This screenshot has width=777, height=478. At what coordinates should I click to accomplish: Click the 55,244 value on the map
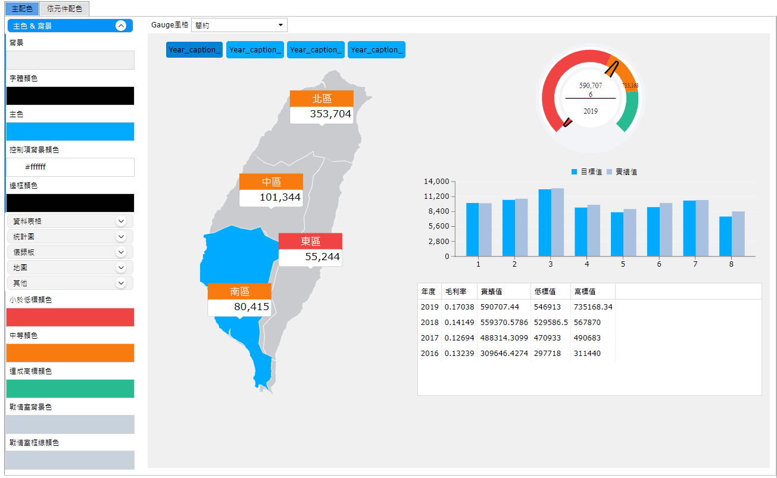point(322,257)
